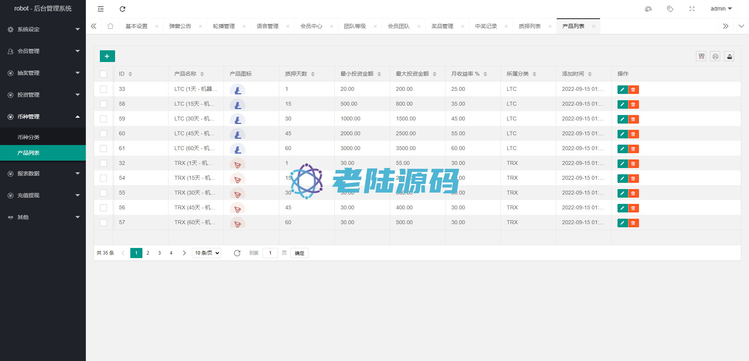This screenshot has height=361, width=749.
Task: Select the checkbox for row ID 58
Action: click(x=103, y=104)
